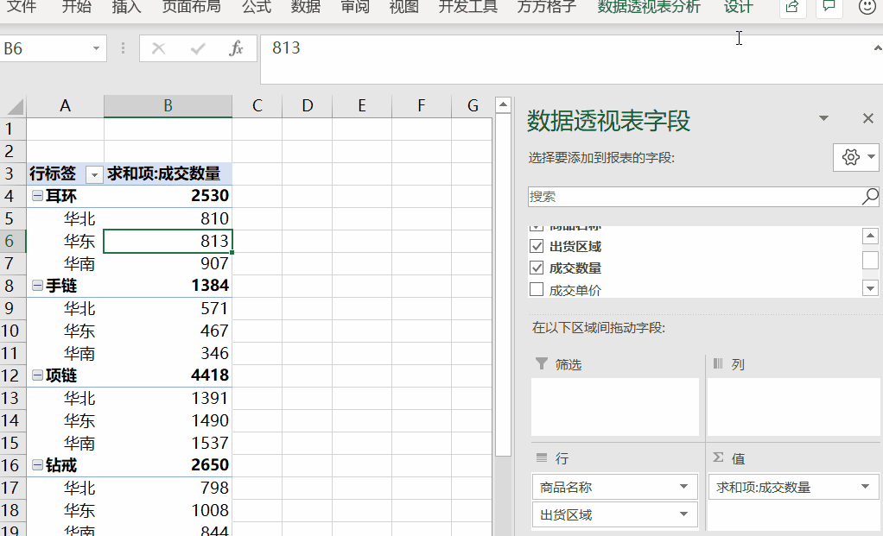Click the 筛选 filter drop area
The width and height of the screenshot is (883, 536).
pyautogui.click(x=615, y=406)
